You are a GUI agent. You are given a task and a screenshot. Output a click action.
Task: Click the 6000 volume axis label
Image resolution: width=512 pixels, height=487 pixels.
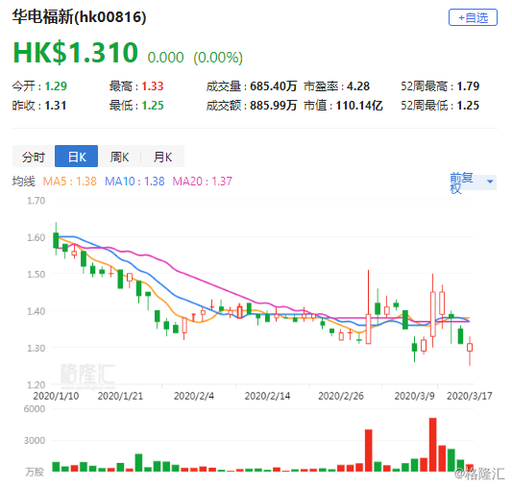point(35,408)
